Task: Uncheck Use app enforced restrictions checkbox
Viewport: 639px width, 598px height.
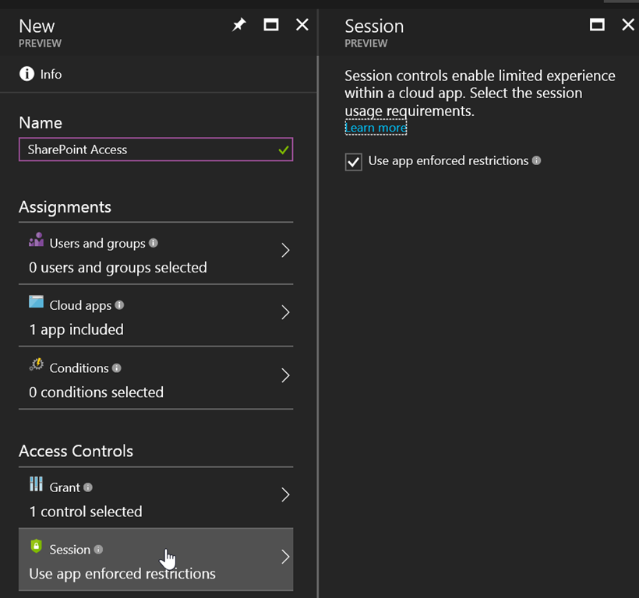Action: [x=354, y=161]
